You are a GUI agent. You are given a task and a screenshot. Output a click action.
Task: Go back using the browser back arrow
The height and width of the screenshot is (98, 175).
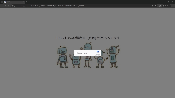[2, 6]
